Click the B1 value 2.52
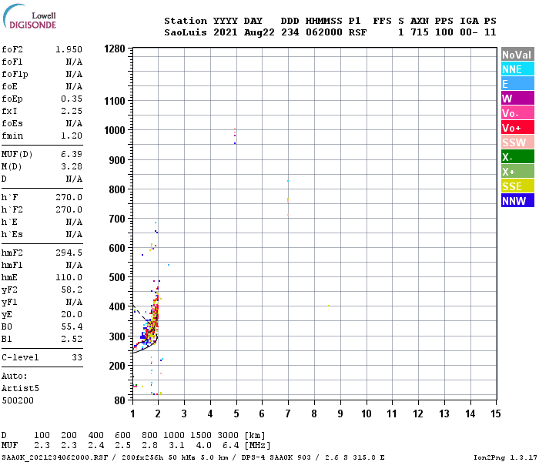 pos(72,339)
